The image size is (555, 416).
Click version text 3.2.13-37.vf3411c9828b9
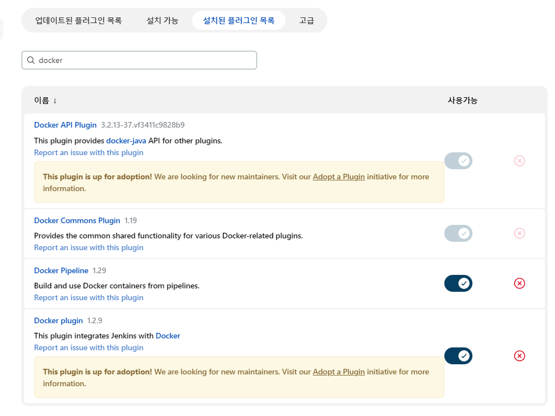pyautogui.click(x=143, y=125)
